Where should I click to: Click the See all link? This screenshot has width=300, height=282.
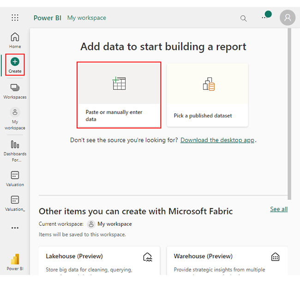click(x=279, y=209)
